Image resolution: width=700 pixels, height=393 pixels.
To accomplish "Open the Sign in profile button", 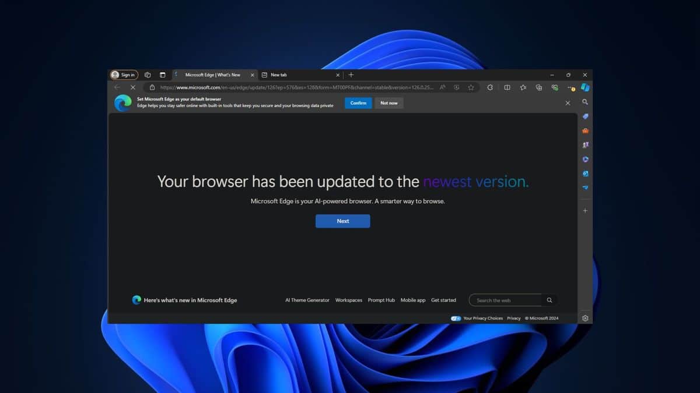I will coord(124,75).
